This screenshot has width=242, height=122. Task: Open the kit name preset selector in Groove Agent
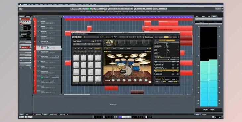pos(82,41)
